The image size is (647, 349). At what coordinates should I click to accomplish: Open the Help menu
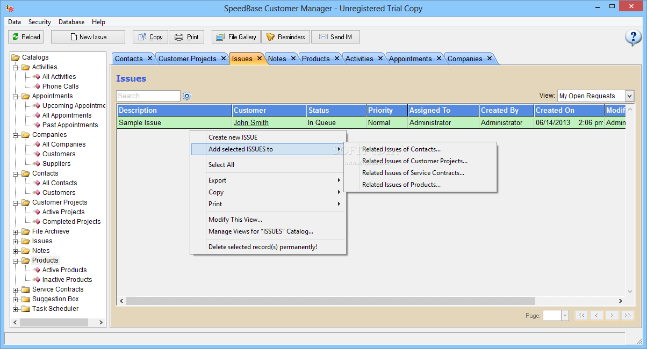(98, 22)
